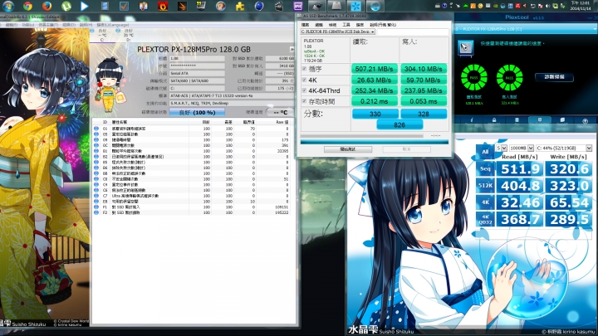The image size is (598, 336).
Task: Click the 4K button in CrystalDiskMark
Action: (485, 202)
